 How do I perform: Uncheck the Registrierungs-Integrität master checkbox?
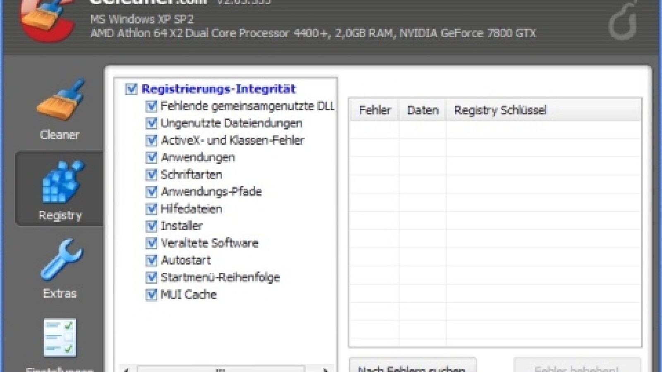click(x=131, y=89)
